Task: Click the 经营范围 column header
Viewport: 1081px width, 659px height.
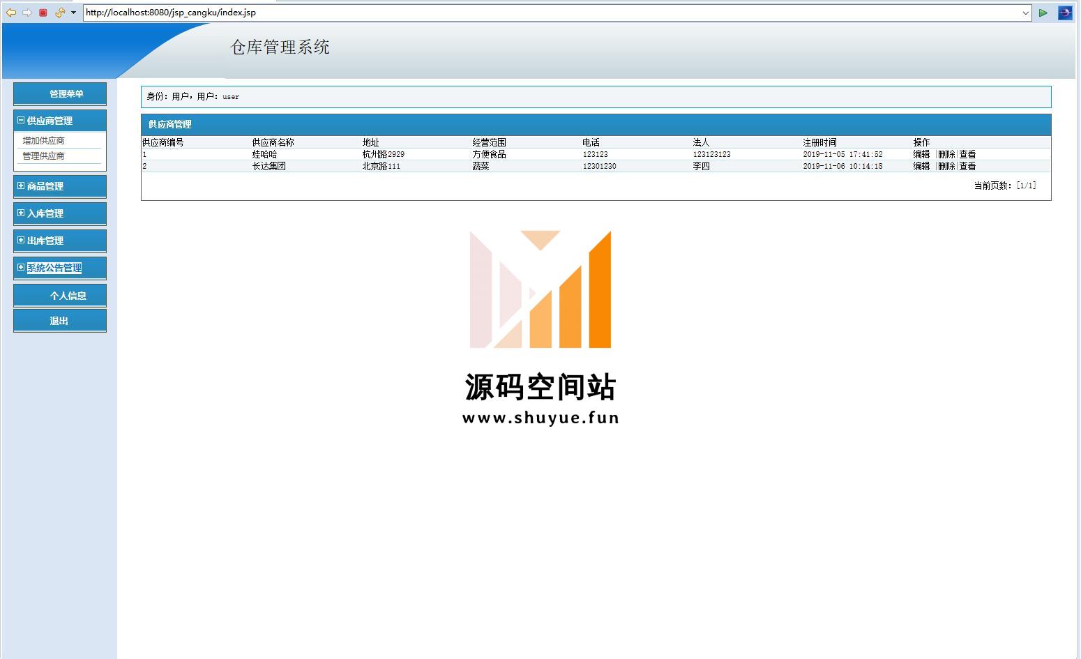Action: coord(489,142)
